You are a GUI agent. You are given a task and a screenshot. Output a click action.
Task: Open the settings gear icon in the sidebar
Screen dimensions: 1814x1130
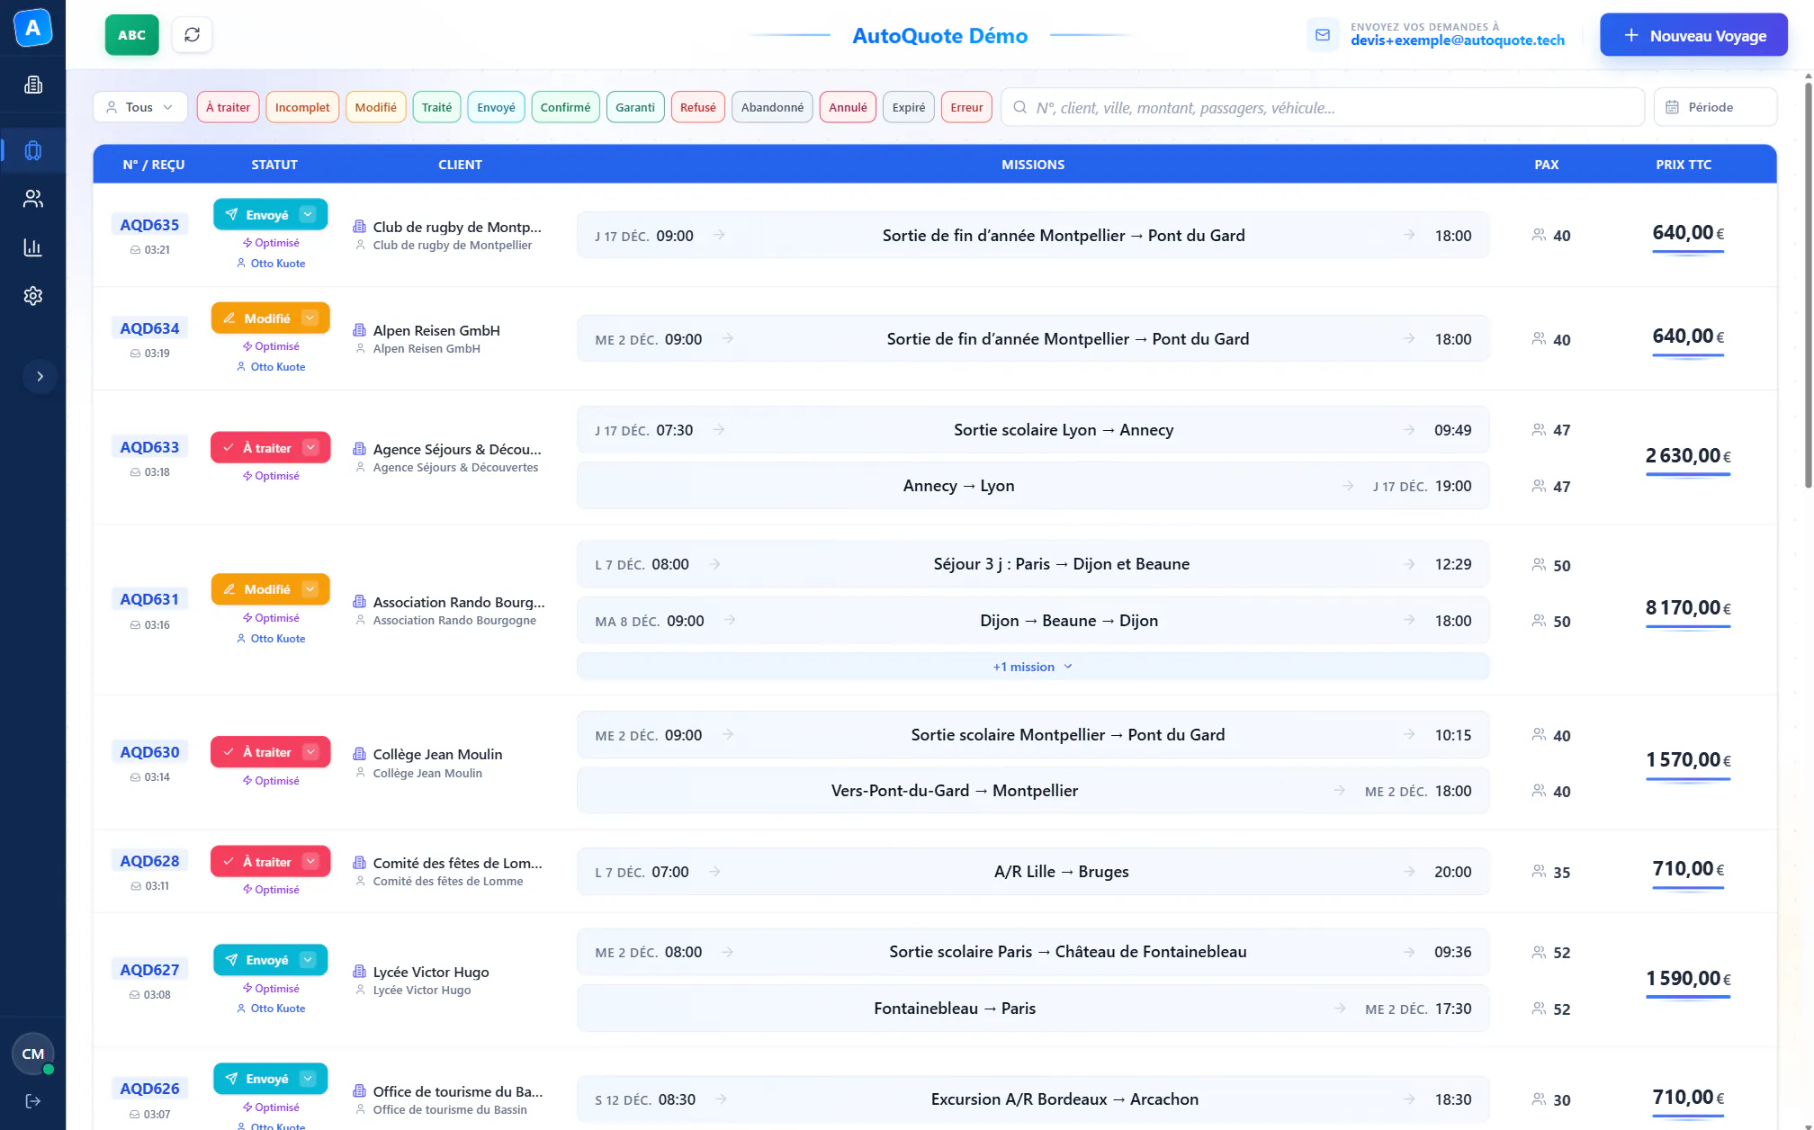(x=33, y=296)
